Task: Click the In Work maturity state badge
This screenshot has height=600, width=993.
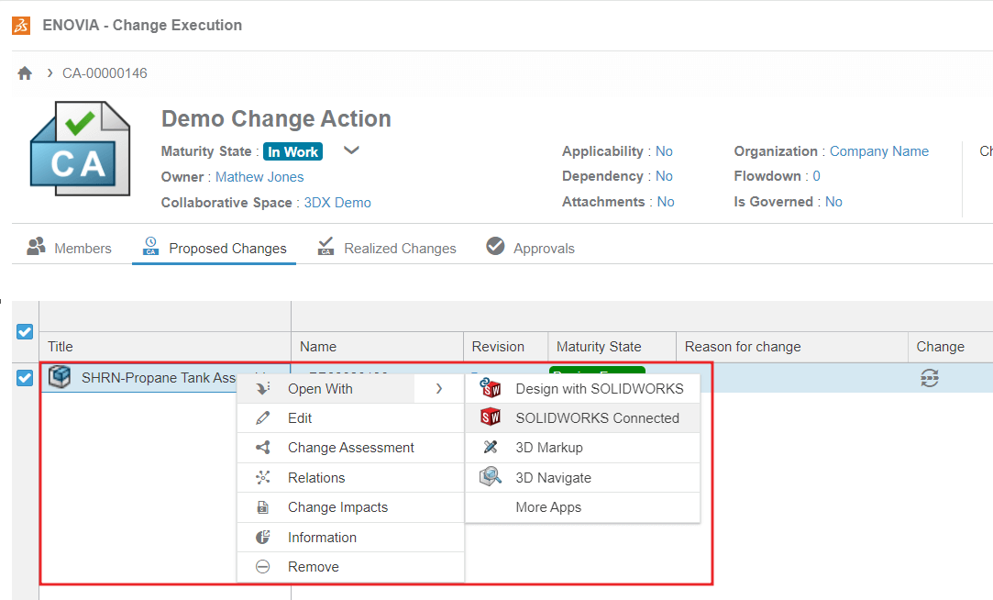Action: [292, 151]
